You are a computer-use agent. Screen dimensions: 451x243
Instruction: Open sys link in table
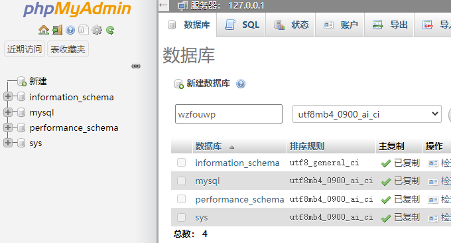pyautogui.click(x=202, y=218)
